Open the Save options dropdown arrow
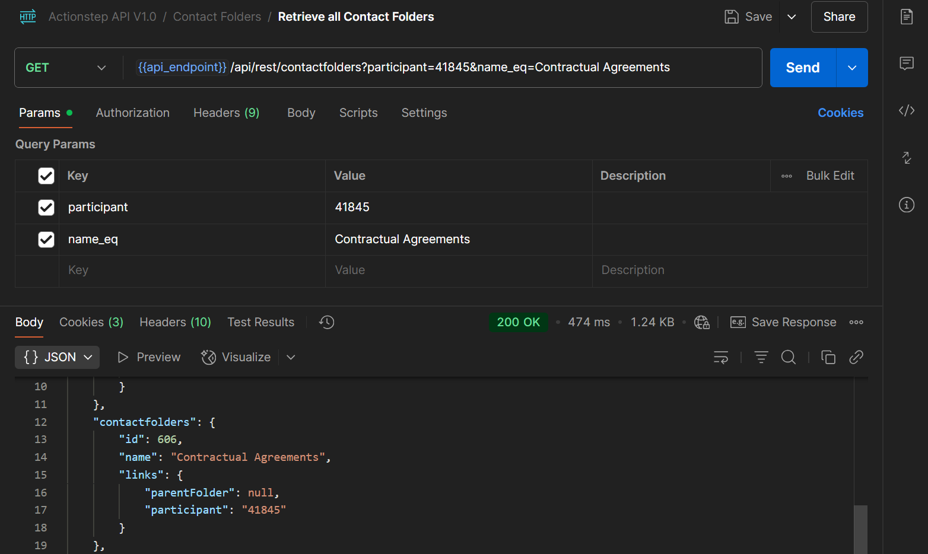The height and width of the screenshot is (554, 928). point(792,17)
